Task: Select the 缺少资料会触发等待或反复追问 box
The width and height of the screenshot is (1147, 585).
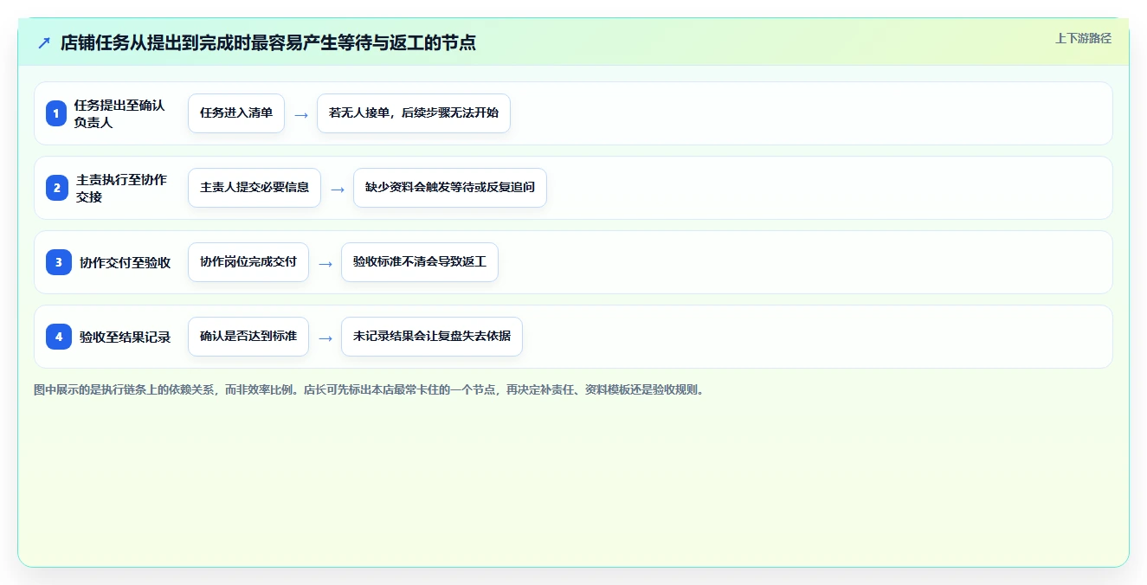Action: tap(450, 188)
